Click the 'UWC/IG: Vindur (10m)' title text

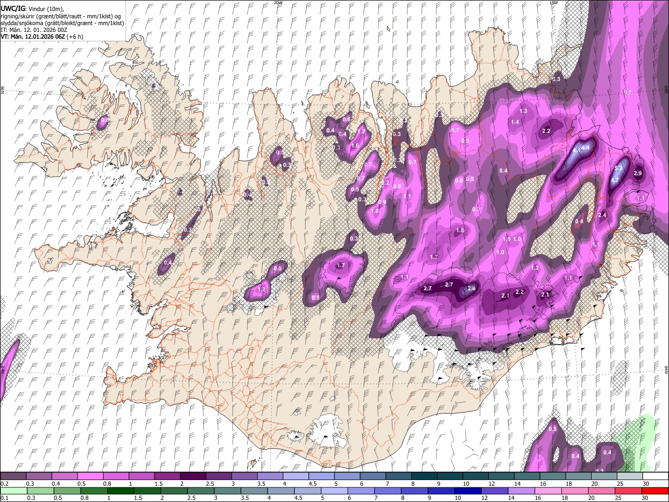tap(32, 9)
